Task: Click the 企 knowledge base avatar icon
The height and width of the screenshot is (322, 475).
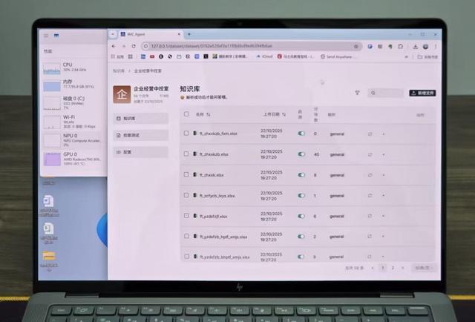Action: coord(122,94)
